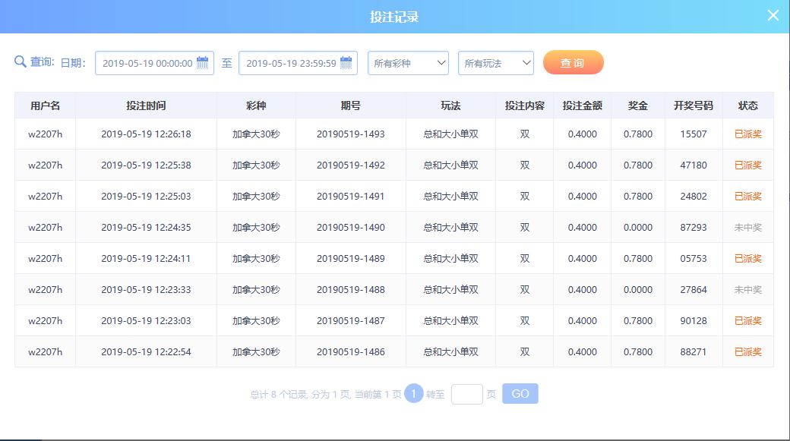The height and width of the screenshot is (441, 790).
Task: Click the 投注内容 column header
Action: point(524,106)
